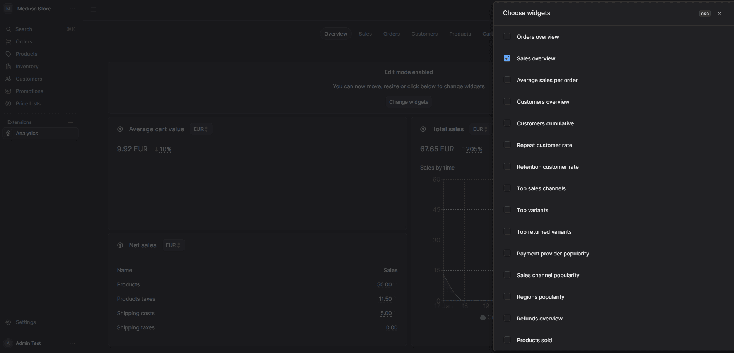Enable the Orders overview checkbox
The height and width of the screenshot is (353, 734).
point(507,36)
